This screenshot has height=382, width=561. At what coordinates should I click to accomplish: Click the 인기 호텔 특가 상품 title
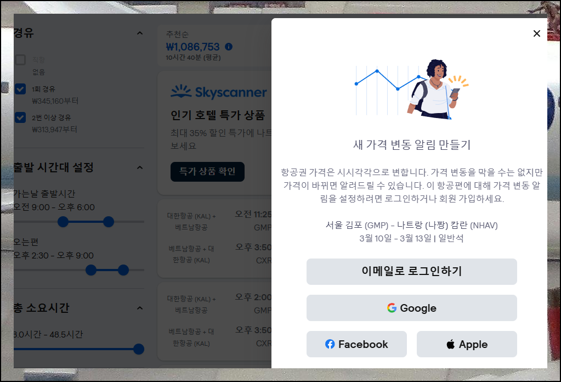pos(218,115)
